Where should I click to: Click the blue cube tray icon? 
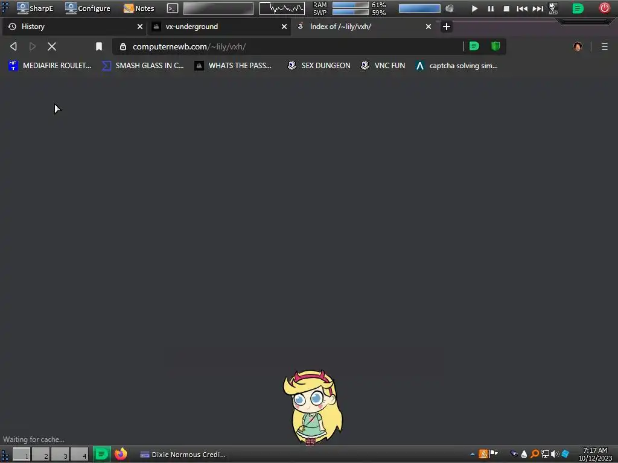565,454
